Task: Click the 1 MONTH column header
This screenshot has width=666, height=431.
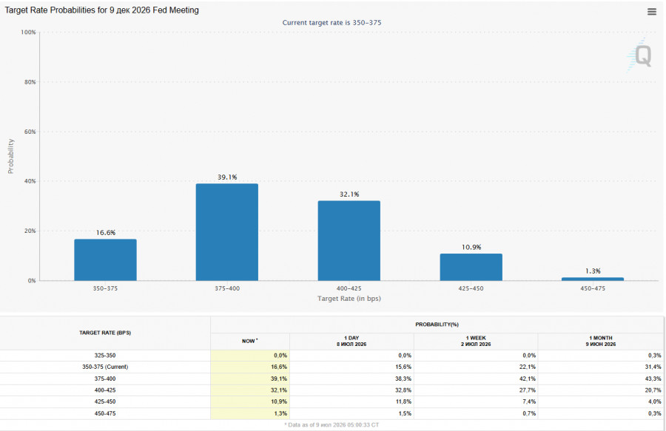Action: 601,341
